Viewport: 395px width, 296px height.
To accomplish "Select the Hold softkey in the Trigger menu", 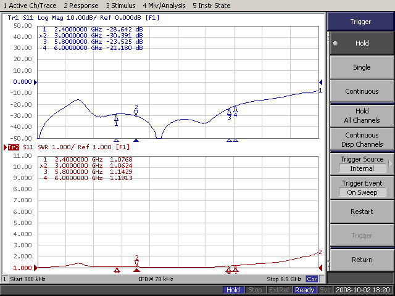I will point(361,44).
